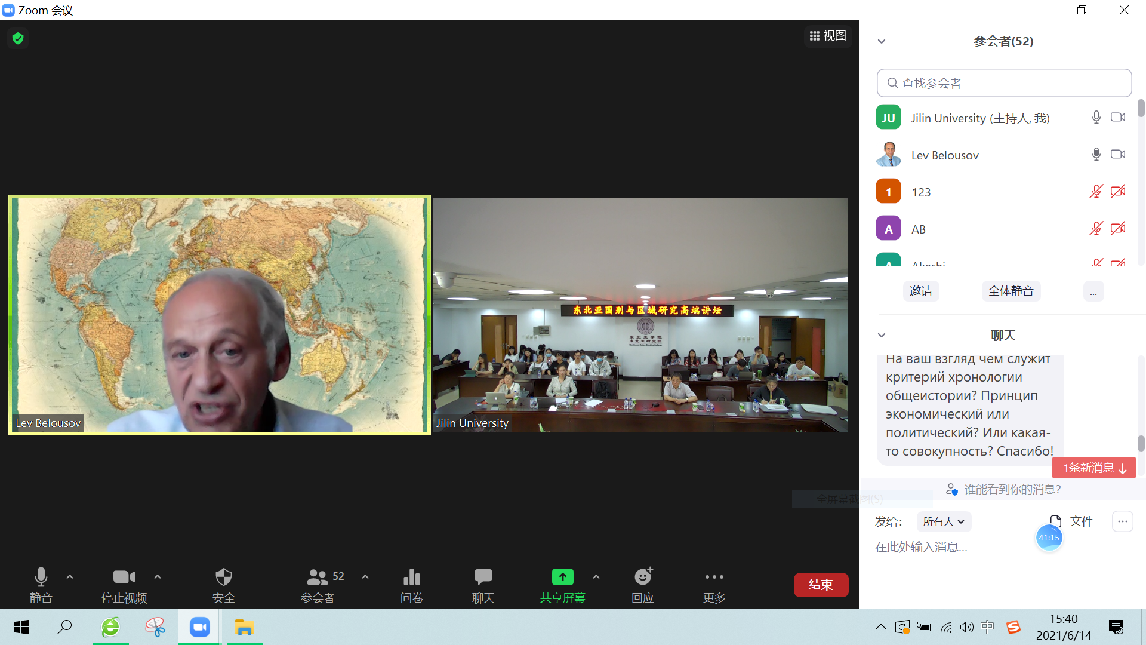This screenshot has width=1146, height=645.
Task: Expand the audio options arrow beside Mute
Action: (70, 577)
